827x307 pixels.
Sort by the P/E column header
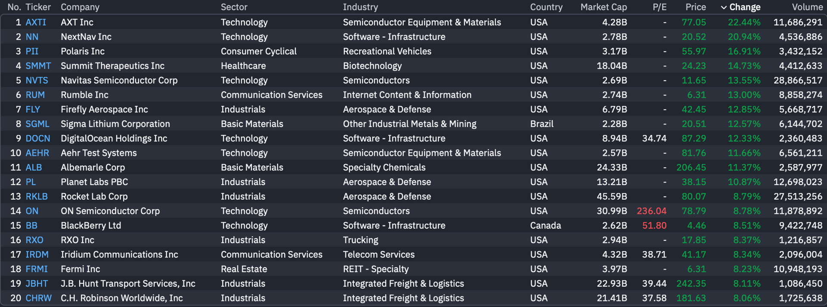(x=659, y=7)
